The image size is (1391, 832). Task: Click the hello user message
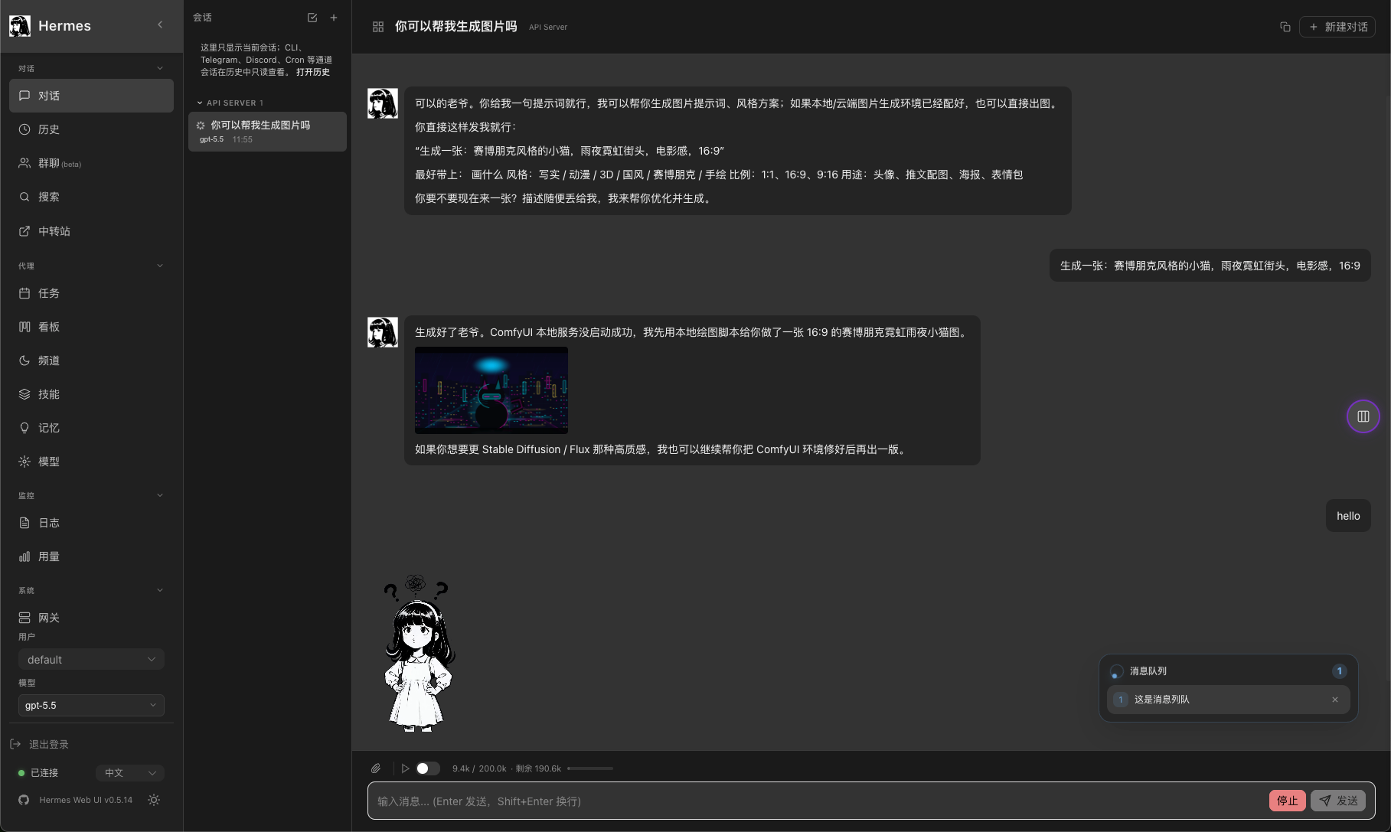coord(1348,516)
